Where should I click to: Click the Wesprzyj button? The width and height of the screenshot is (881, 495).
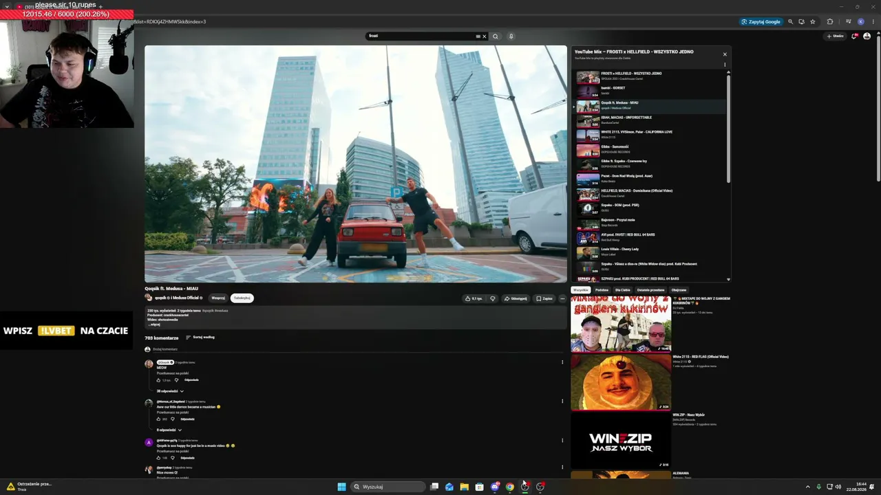pyautogui.click(x=218, y=298)
